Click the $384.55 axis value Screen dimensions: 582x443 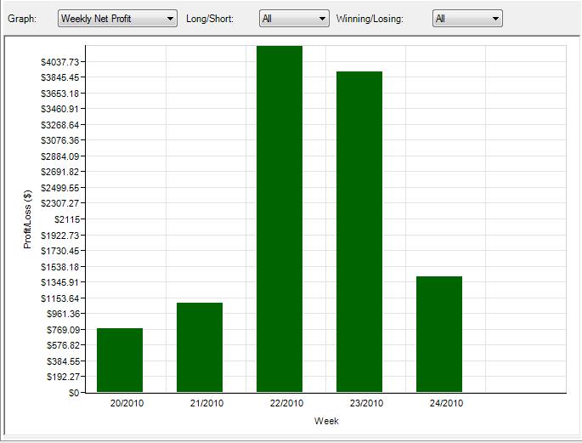64,361
